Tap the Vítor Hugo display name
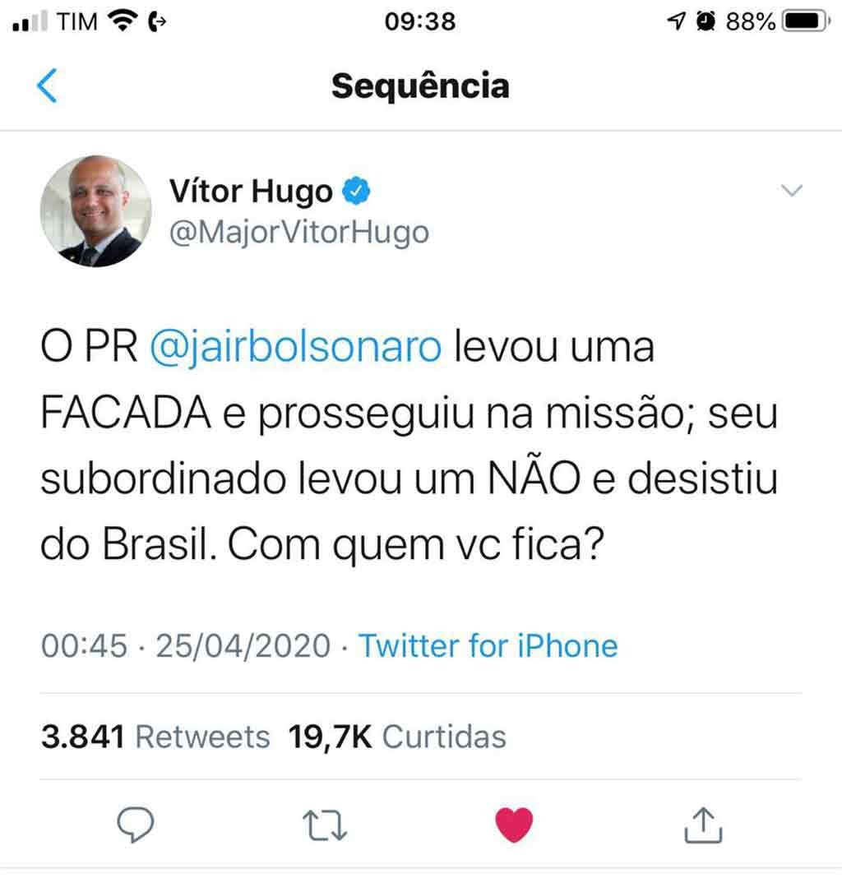This screenshot has height=878, width=842. [251, 192]
